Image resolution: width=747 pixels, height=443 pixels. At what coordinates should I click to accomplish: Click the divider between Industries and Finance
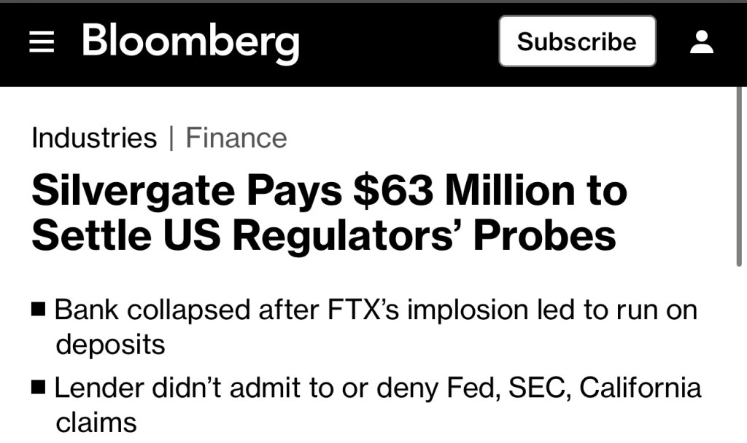tap(171, 138)
